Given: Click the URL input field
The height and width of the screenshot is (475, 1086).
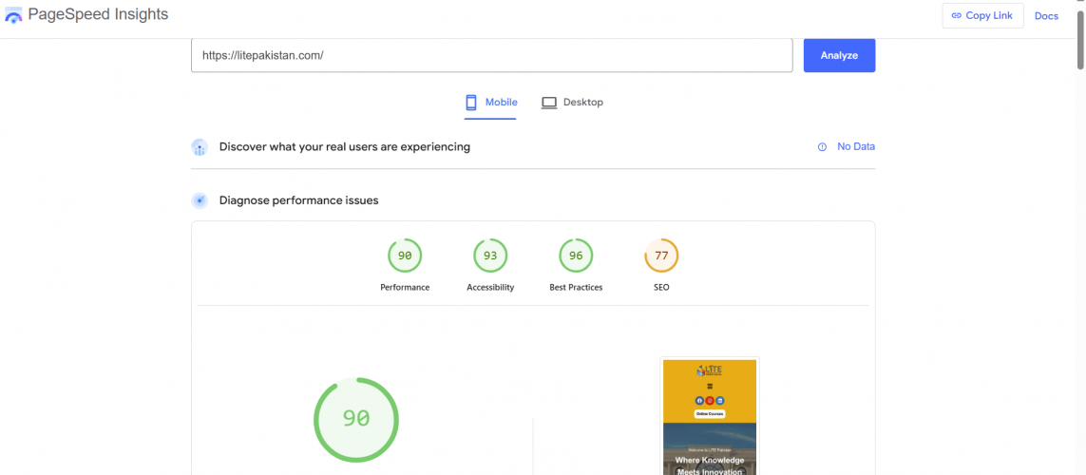Looking at the screenshot, I should coord(492,55).
